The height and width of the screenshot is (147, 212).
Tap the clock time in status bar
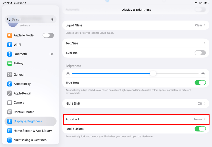(x=7, y=3)
